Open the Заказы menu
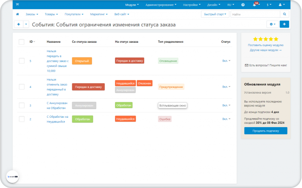 tap(32, 14)
